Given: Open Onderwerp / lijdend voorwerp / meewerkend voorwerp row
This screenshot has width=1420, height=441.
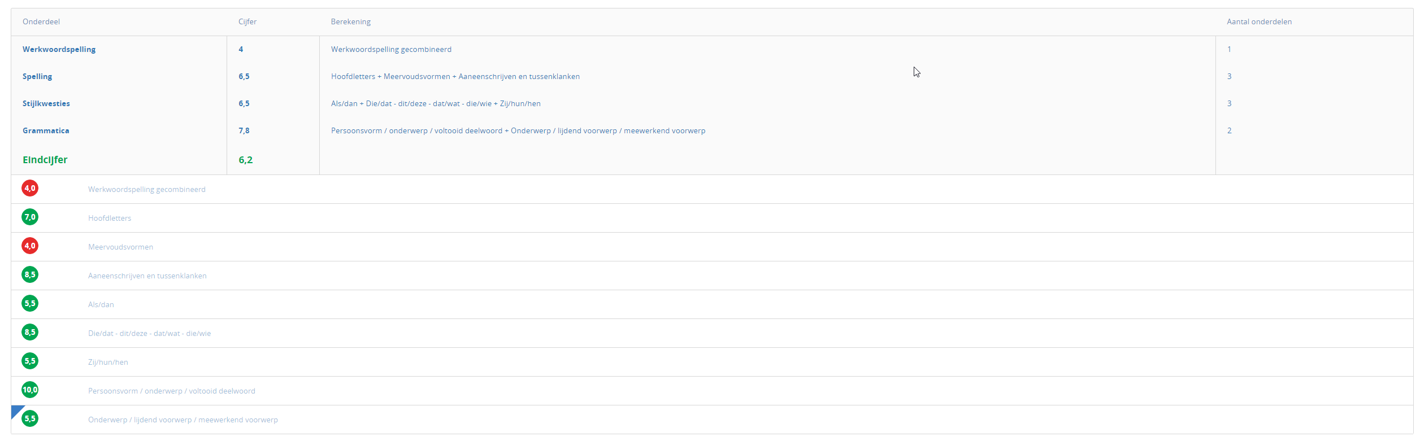Looking at the screenshot, I should 183,420.
